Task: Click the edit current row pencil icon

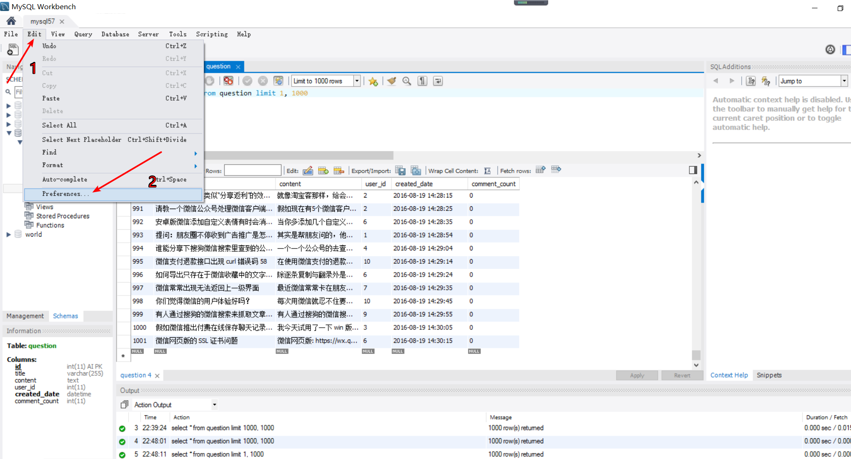Action: tap(308, 170)
